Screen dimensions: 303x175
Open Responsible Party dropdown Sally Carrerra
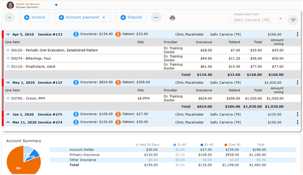pyautogui.click(x=258, y=18)
